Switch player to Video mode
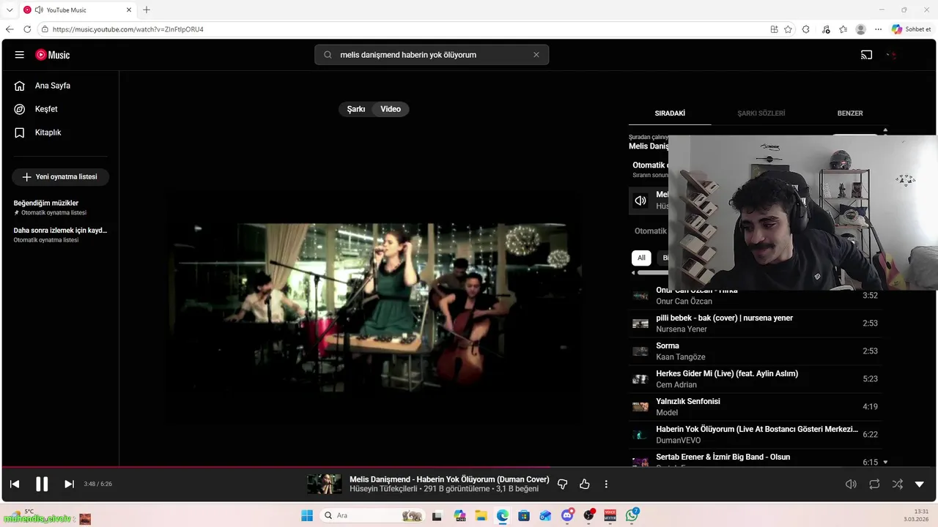Screen dimensions: 938x527 (391, 109)
